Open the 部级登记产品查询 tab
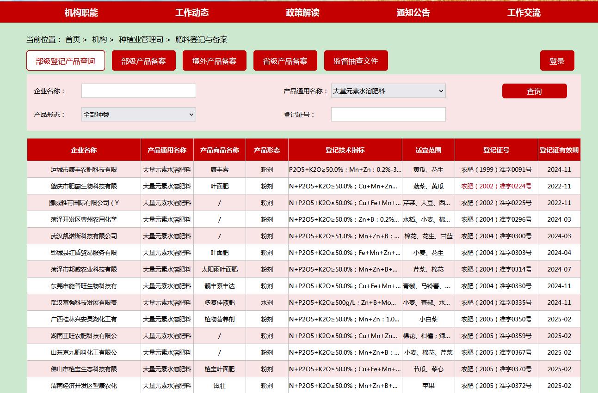 coord(65,60)
